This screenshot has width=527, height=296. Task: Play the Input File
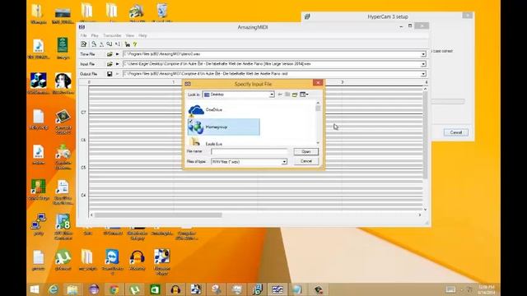117,64
